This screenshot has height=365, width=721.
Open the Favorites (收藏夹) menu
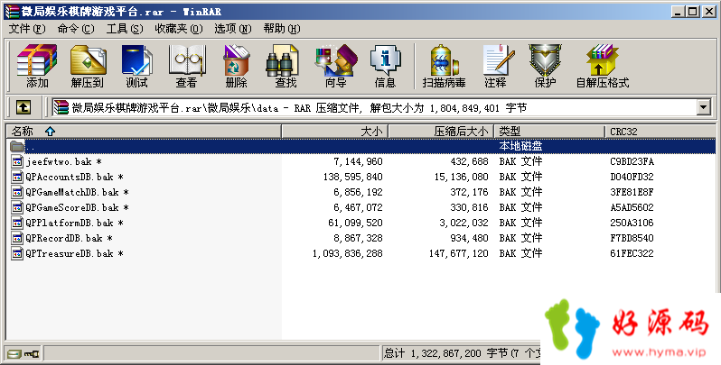179,29
